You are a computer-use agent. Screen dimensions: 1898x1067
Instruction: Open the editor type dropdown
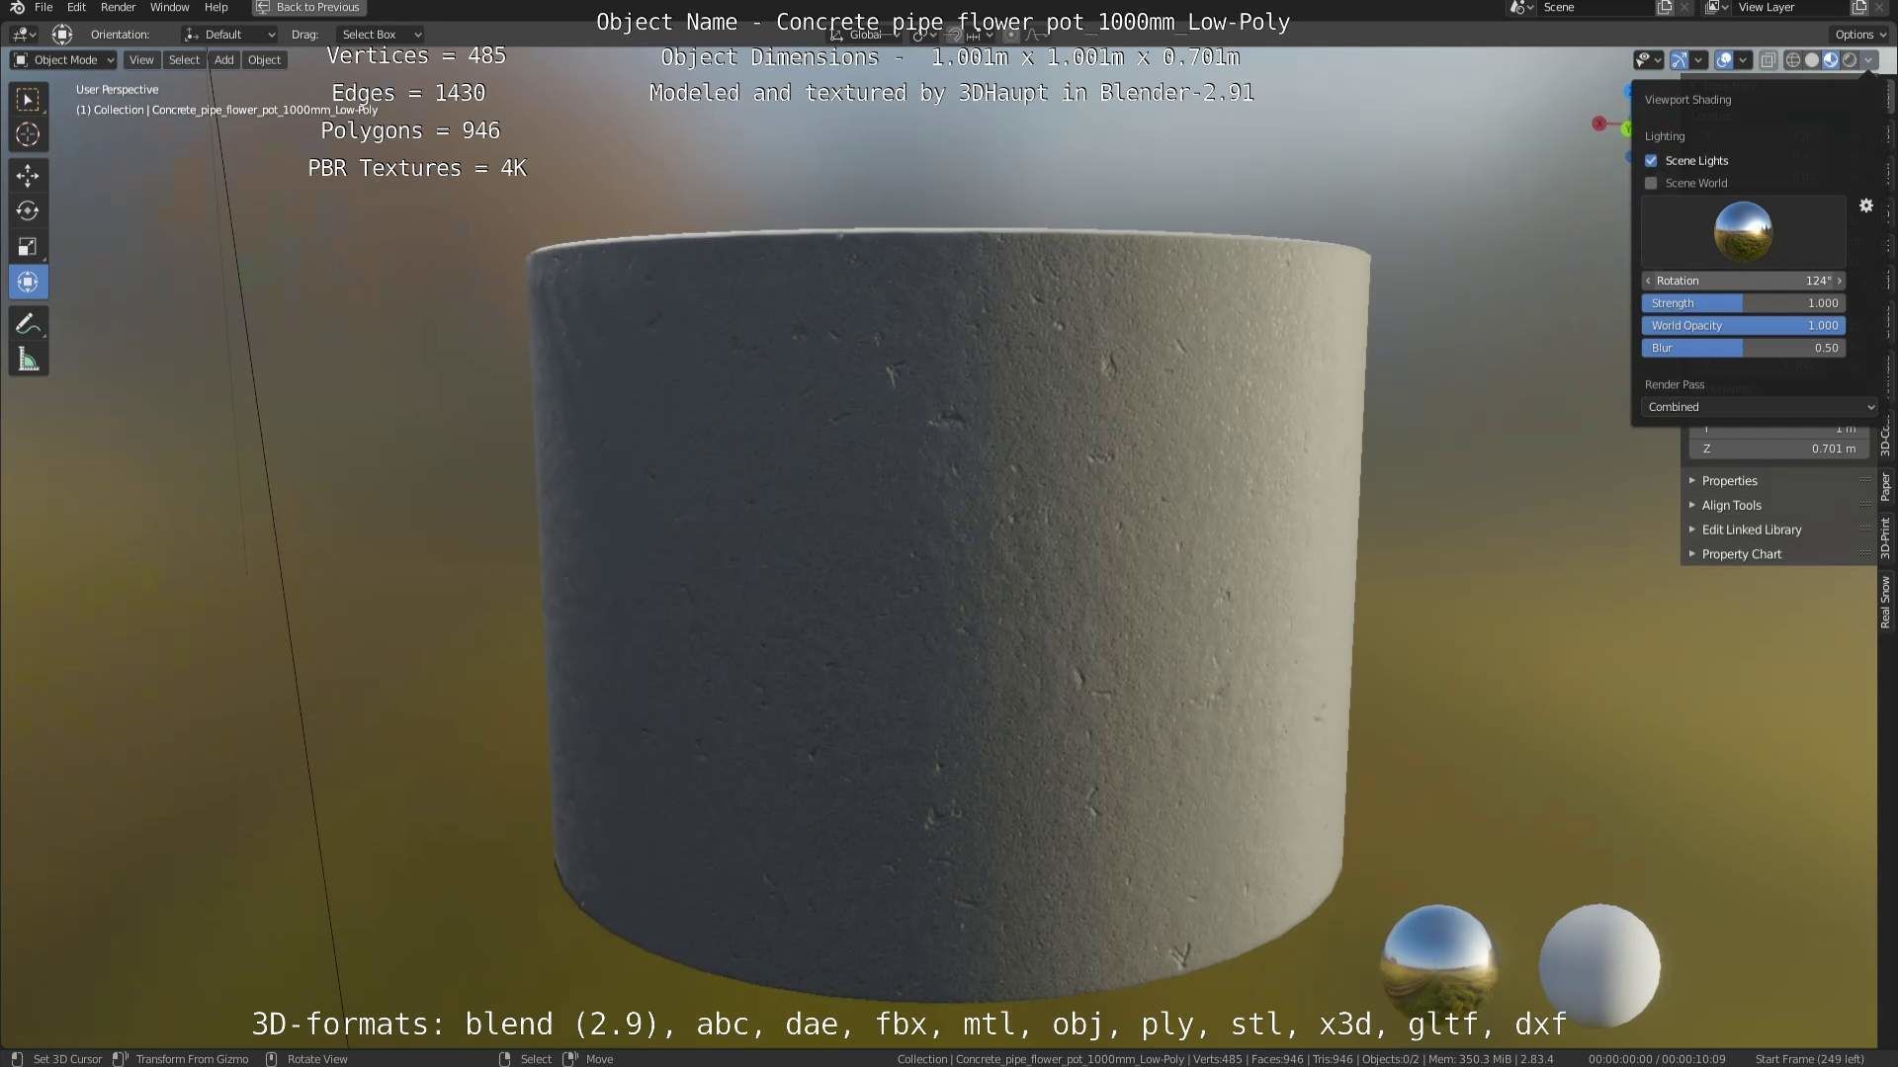[x=24, y=35]
